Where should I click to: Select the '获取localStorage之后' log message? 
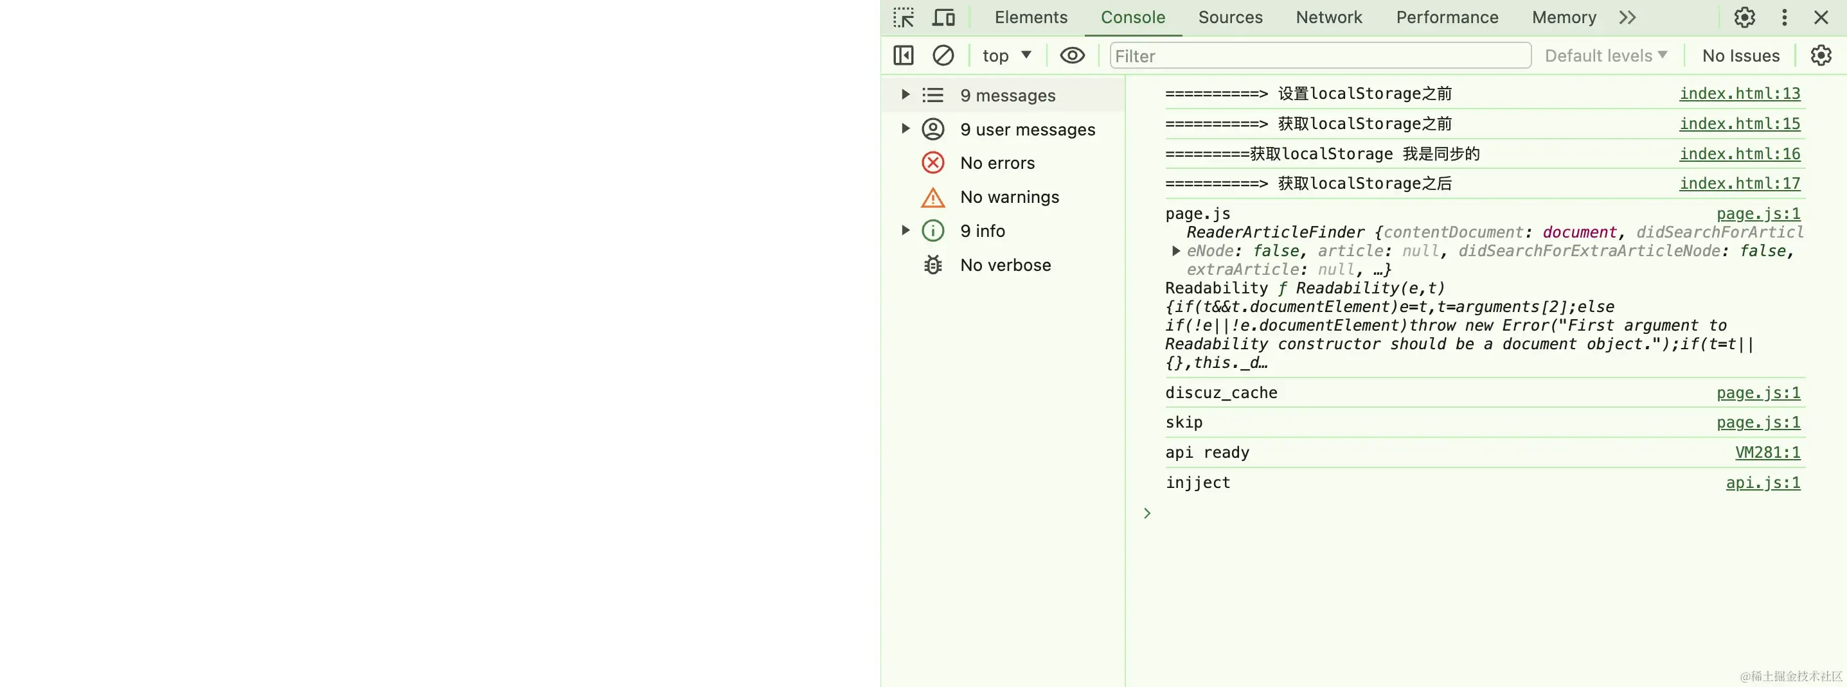coord(1308,184)
